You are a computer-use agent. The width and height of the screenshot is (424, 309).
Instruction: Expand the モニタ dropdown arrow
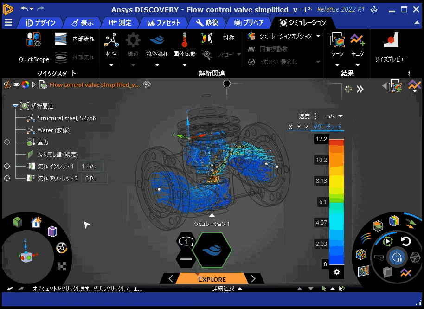pos(358,65)
